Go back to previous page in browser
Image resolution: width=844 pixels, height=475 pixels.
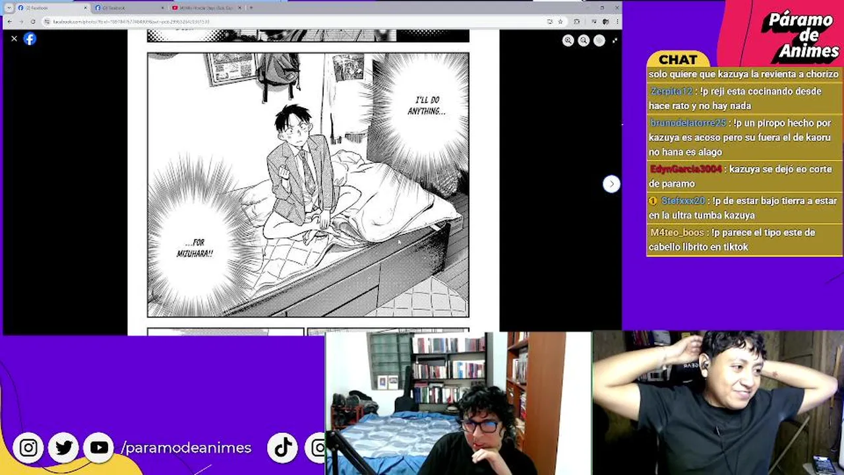[x=9, y=21]
